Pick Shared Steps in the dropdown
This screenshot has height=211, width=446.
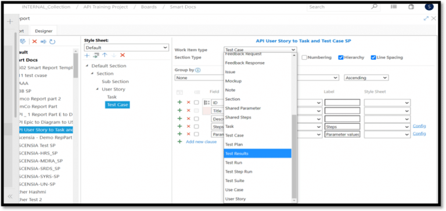238,117
